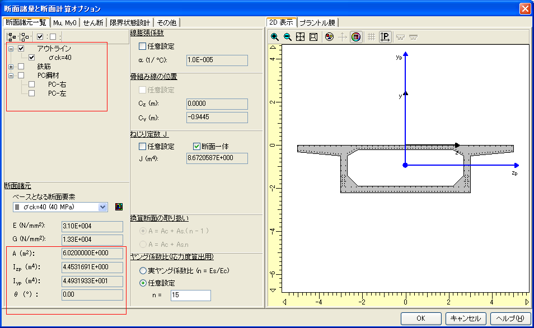The width and height of the screenshot is (534, 328).
Task: Switch to the プラントル膜 tab
Action: 317,23
